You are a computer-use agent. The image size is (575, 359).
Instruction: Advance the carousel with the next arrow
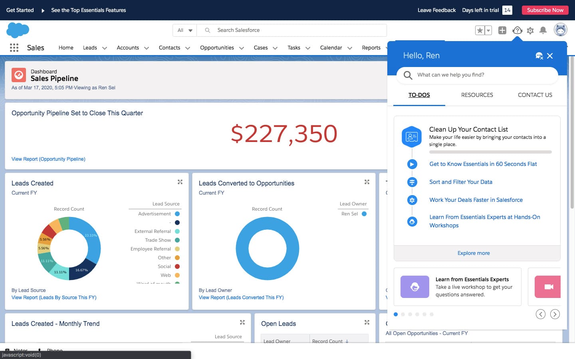pos(555,314)
